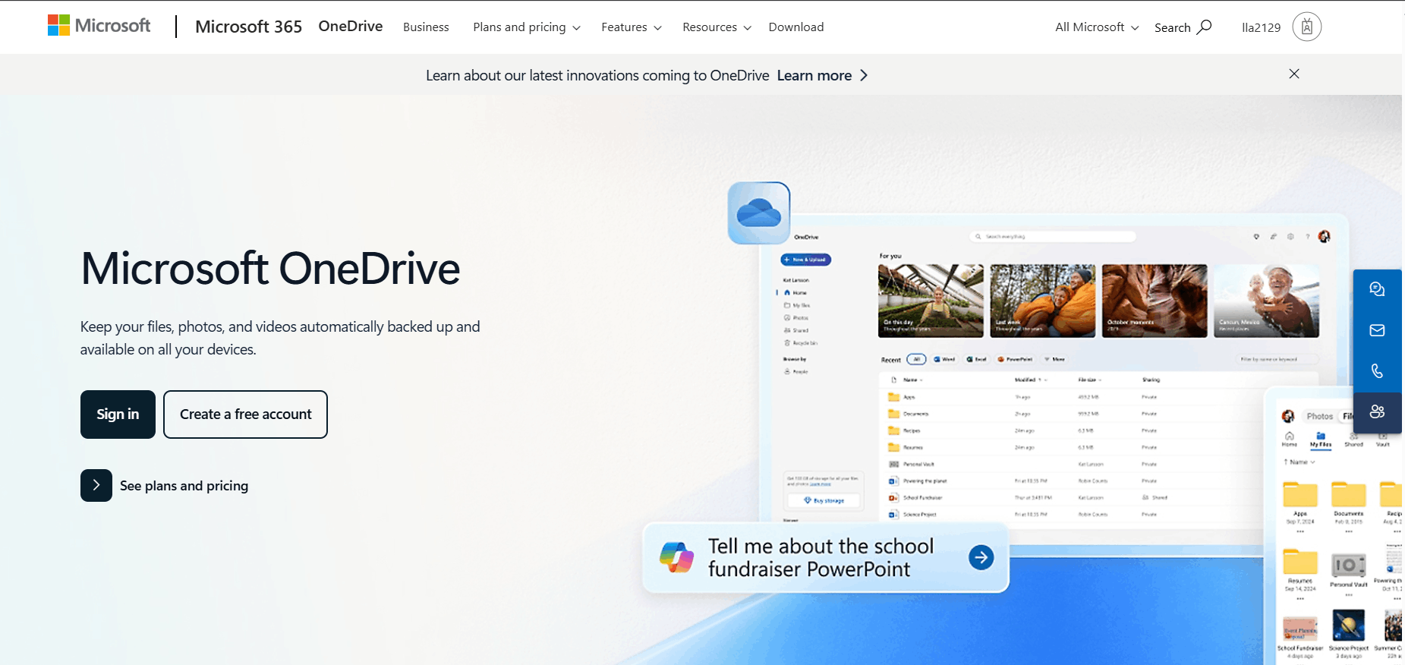The width and height of the screenshot is (1405, 665).
Task: Expand the Features dropdown menu
Action: coord(632,27)
